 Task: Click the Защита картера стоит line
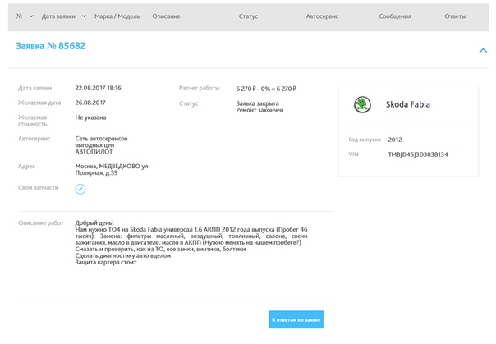(106, 262)
